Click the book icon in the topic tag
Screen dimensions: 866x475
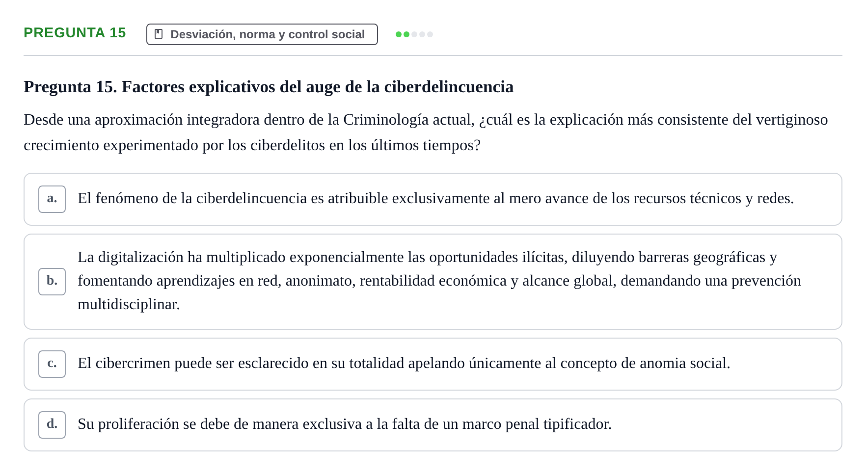[x=159, y=34]
